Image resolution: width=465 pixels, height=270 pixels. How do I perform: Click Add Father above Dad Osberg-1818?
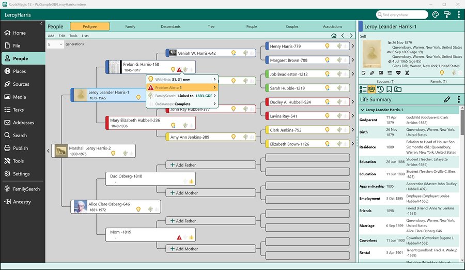(x=211, y=165)
